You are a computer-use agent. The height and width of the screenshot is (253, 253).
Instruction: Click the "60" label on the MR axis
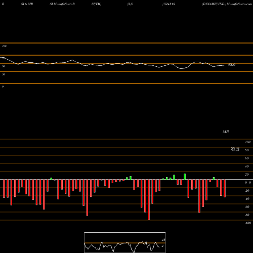click(246, 158)
